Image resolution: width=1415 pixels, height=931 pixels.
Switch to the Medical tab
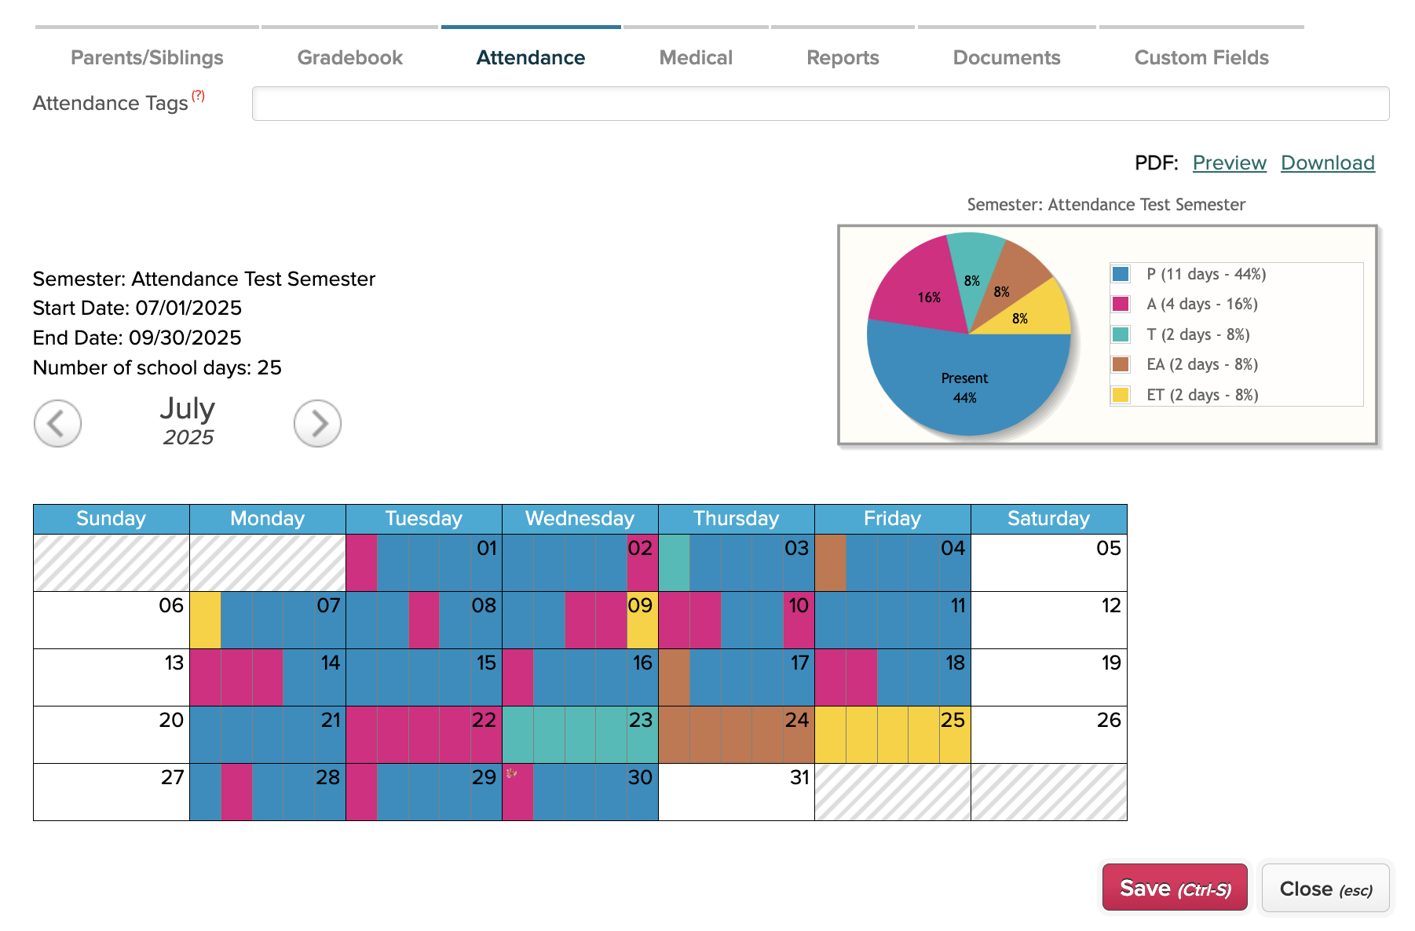[696, 57]
